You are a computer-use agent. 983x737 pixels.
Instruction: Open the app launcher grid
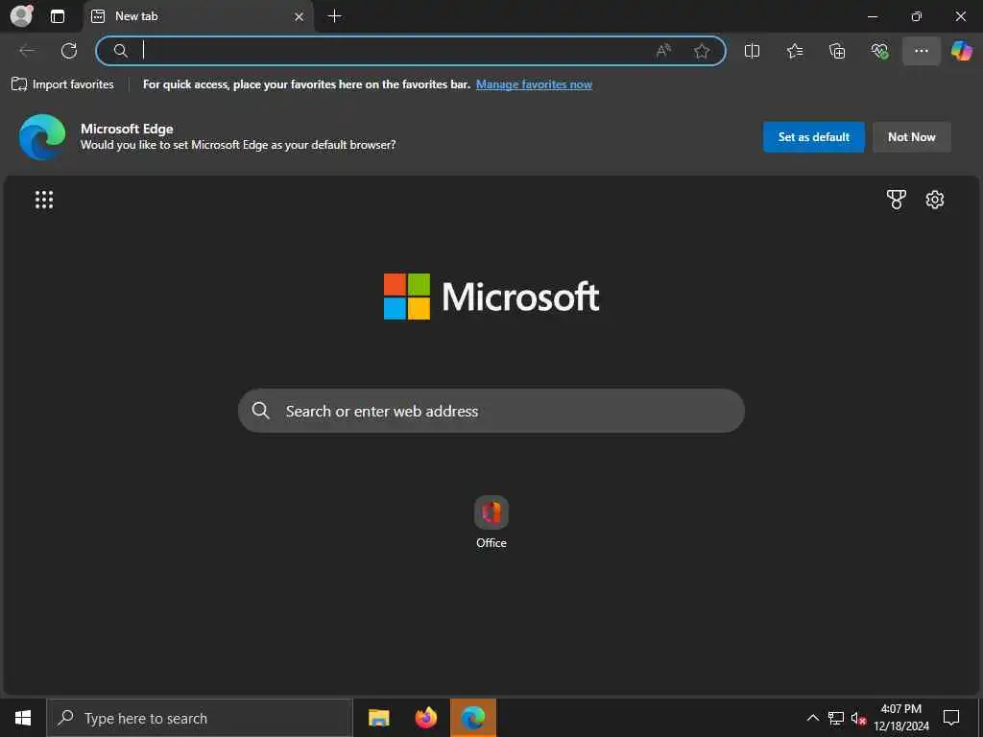[44, 200]
